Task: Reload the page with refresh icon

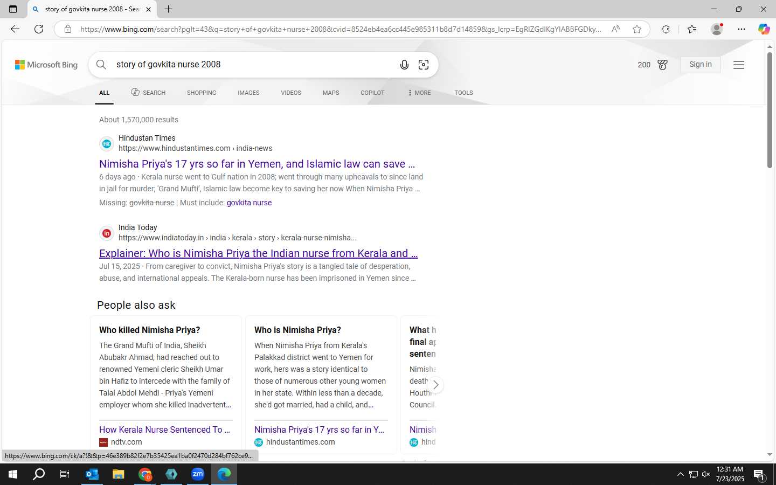Action: pyautogui.click(x=39, y=29)
